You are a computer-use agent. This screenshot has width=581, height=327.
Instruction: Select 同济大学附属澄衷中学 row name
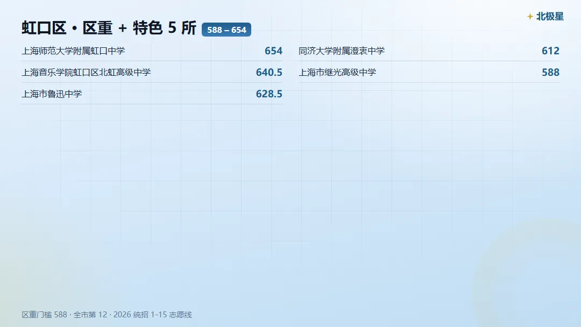pyautogui.click(x=342, y=51)
